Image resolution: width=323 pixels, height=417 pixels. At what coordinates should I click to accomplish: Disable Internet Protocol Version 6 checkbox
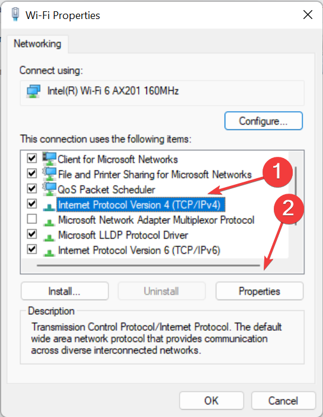32,249
